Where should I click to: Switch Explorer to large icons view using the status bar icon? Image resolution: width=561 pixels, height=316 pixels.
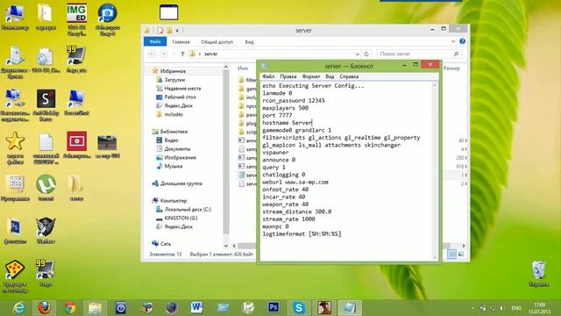[461, 254]
